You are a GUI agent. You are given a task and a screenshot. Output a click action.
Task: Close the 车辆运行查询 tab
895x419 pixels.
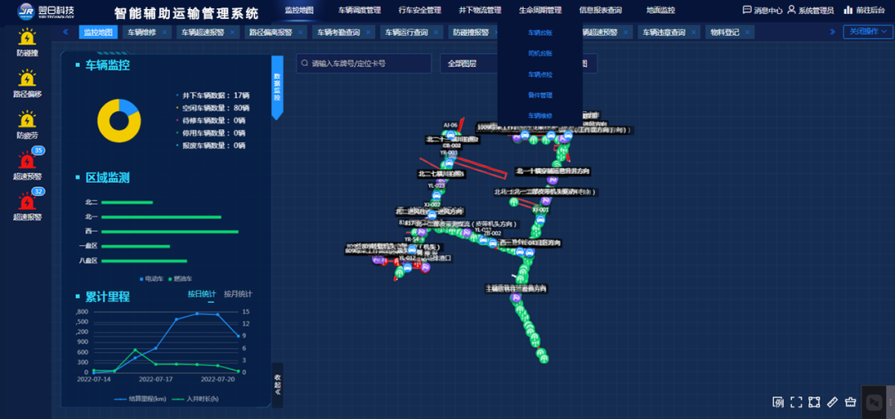pos(436,32)
